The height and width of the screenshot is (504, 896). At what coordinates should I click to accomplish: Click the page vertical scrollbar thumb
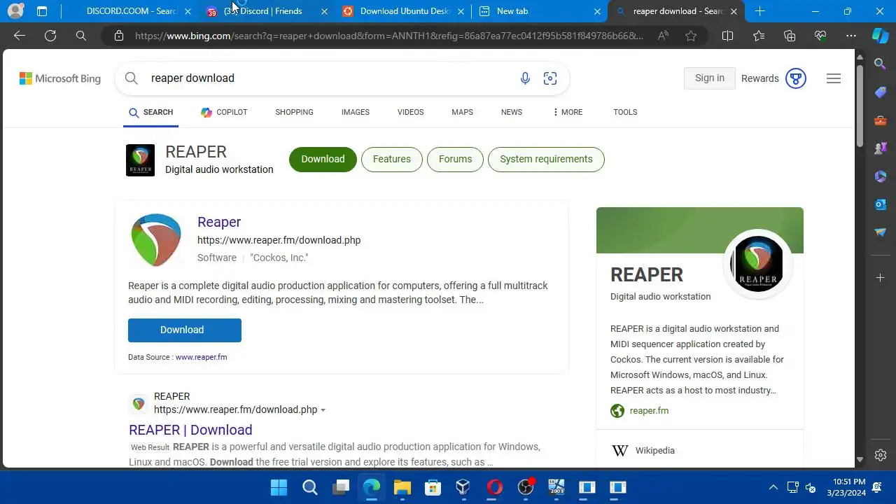[860, 106]
